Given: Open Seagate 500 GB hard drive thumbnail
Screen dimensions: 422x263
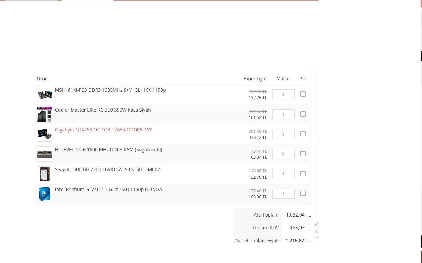Looking at the screenshot, I should tap(45, 174).
